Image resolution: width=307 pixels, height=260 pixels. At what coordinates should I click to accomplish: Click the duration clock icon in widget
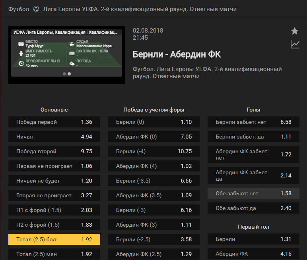pyautogui.click(x=21, y=63)
